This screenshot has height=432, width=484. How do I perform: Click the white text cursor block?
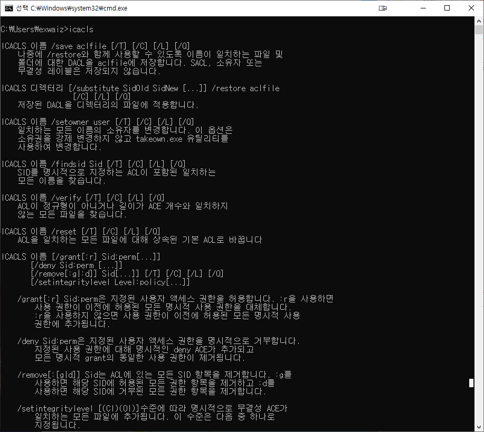(x=471, y=383)
